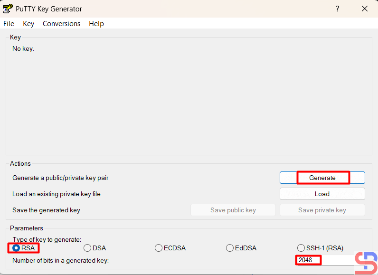This screenshot has height=275, width=378.
Task: Select the SSH-1 (RSA) radio button
Action: click(x=301, y=248)
